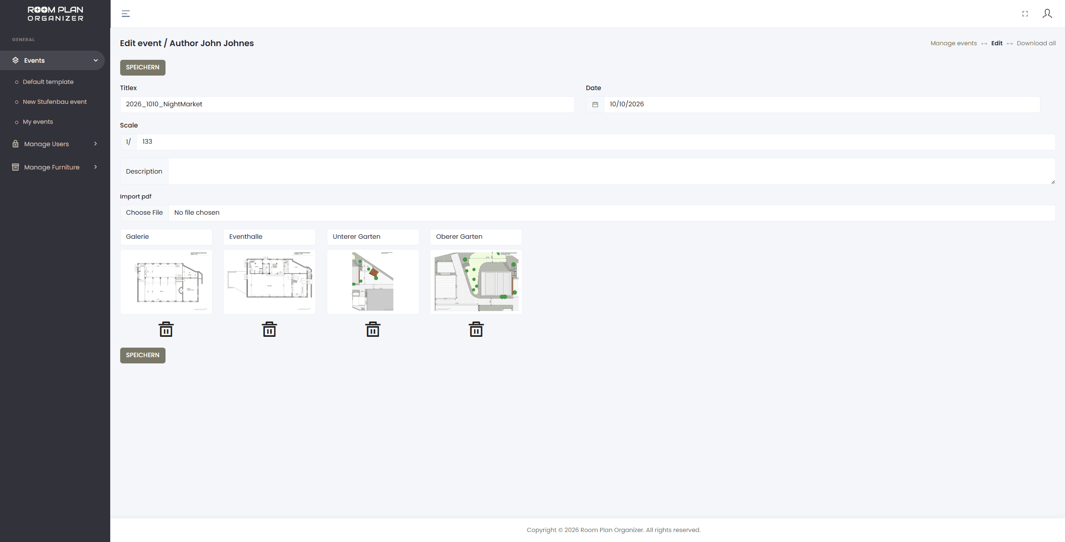Open the date picker calendar icon
1065x542 pixels.
[595, 105]
